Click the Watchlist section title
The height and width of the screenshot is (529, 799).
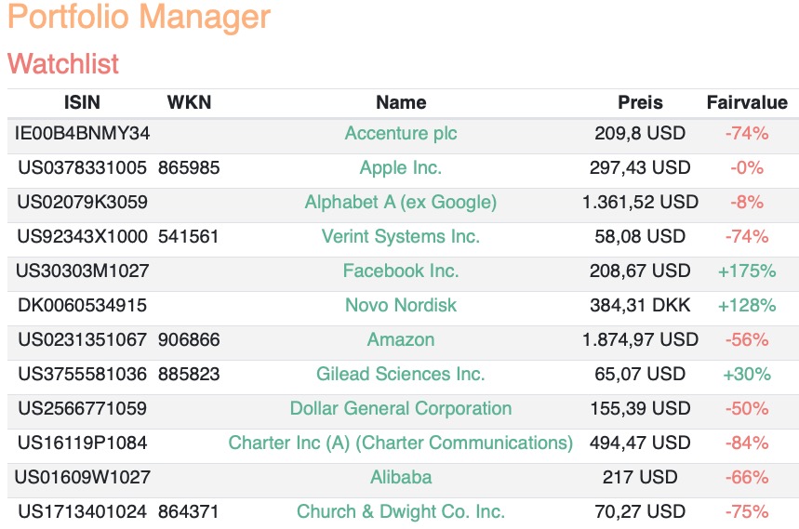[x=63, y=64]
